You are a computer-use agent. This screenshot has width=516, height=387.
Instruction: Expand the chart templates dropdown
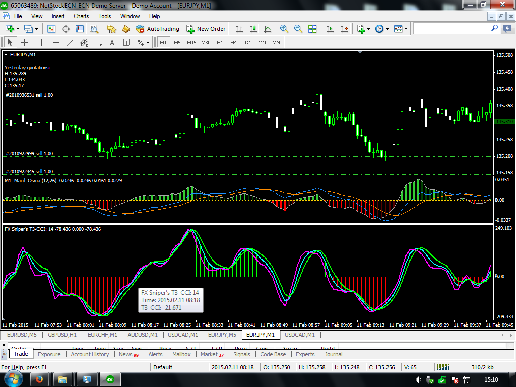pyautogui.click(x=406, y=29)
